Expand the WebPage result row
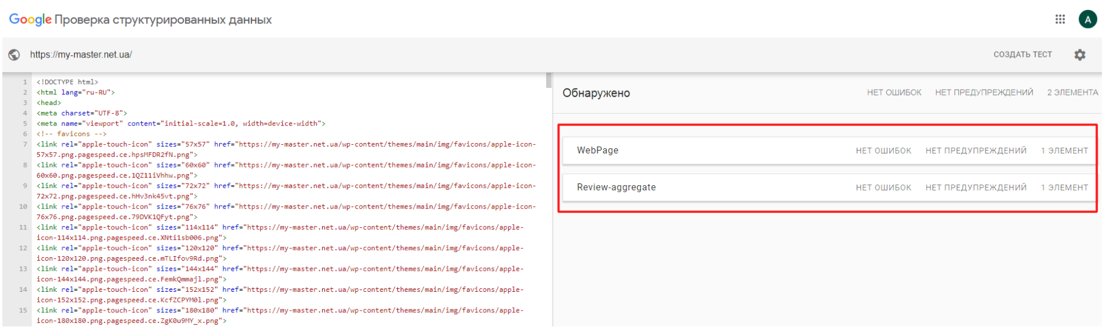The image size is (1106, 327). pyautogui.click(x=829, y=151)
